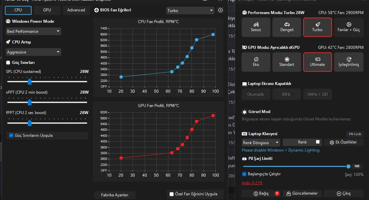Click the Güncellemeler updates button

point(302,193)
